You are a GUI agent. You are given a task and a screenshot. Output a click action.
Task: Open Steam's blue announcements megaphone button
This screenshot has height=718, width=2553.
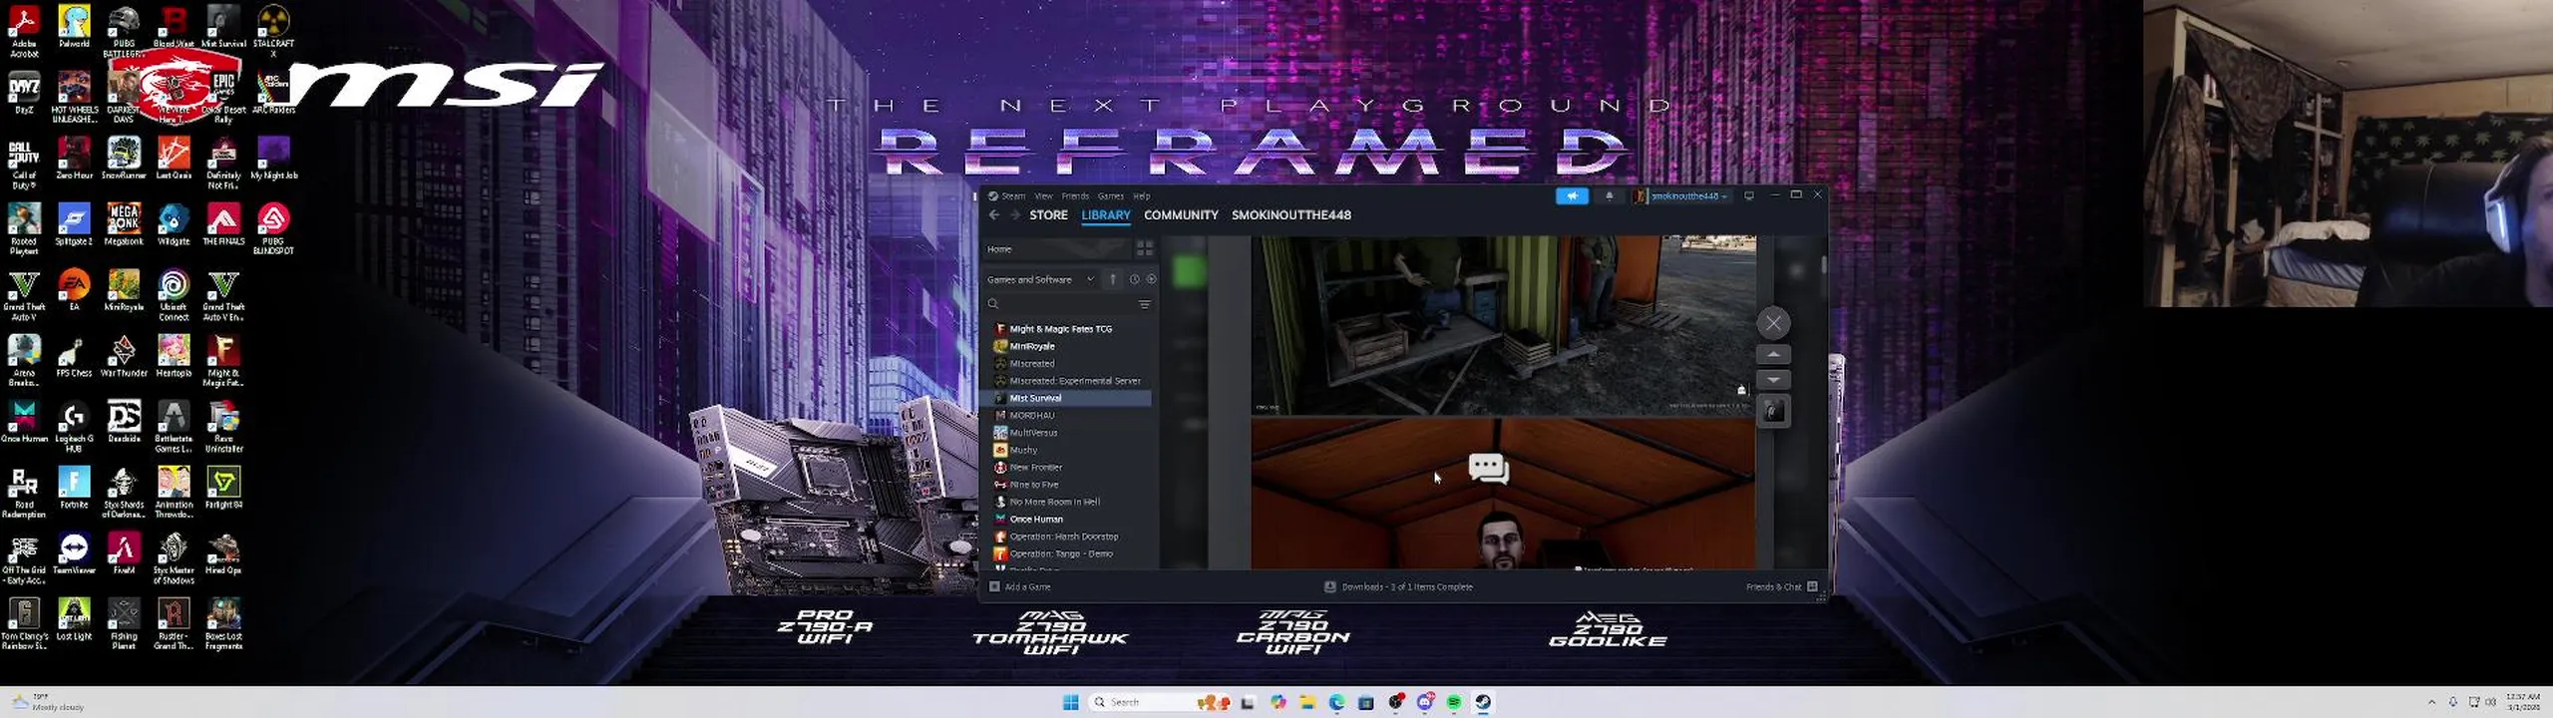1572,196
